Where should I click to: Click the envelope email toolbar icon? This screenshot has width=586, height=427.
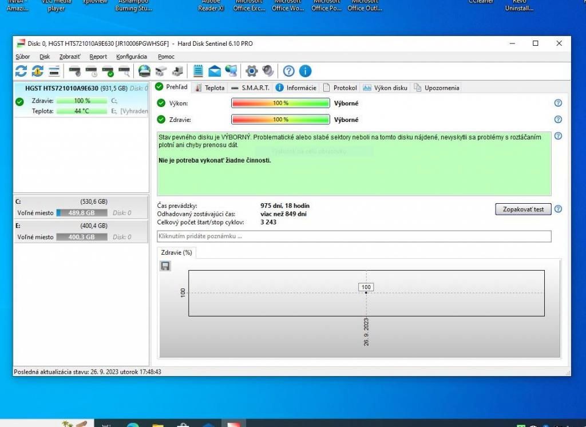(215, 71)
